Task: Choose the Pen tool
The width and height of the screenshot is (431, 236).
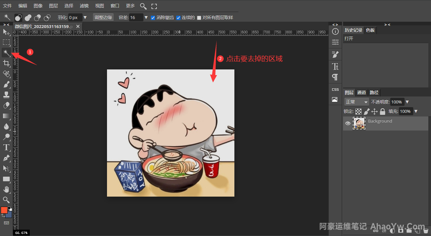Action: 6,158
